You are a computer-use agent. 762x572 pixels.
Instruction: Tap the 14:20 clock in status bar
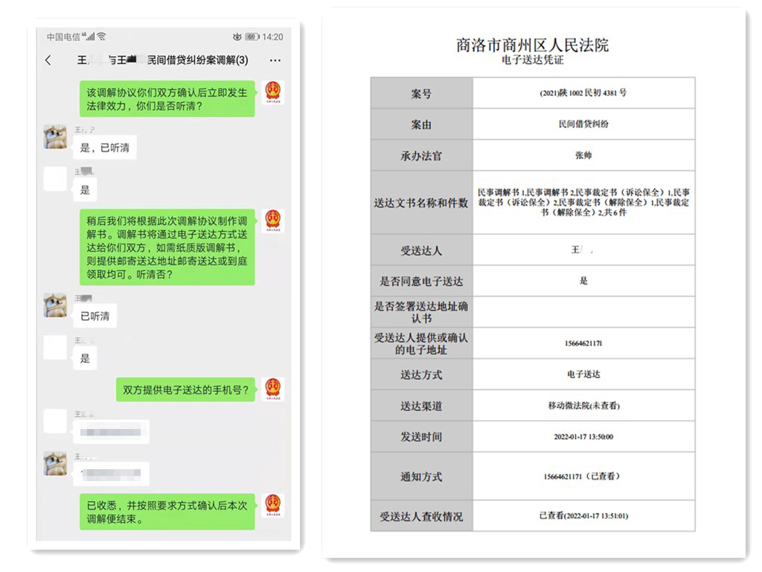pos(272,37)
